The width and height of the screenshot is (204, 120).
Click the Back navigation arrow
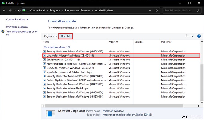pos(4,10)
